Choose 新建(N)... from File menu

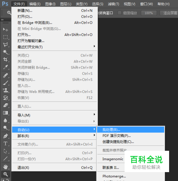click(x=55, y=11)
